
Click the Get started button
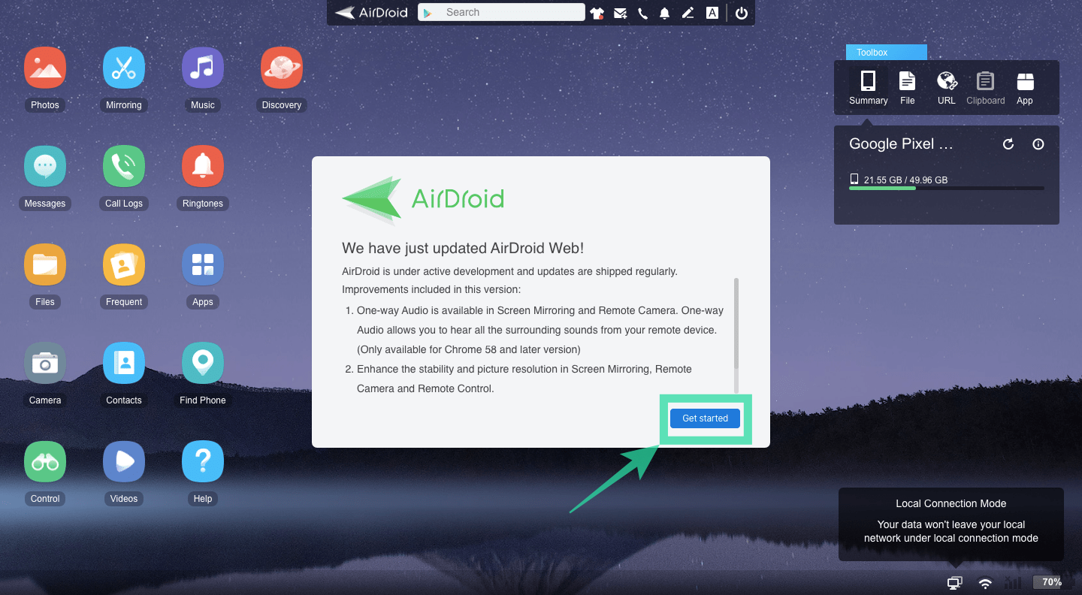tap(705, 418)
